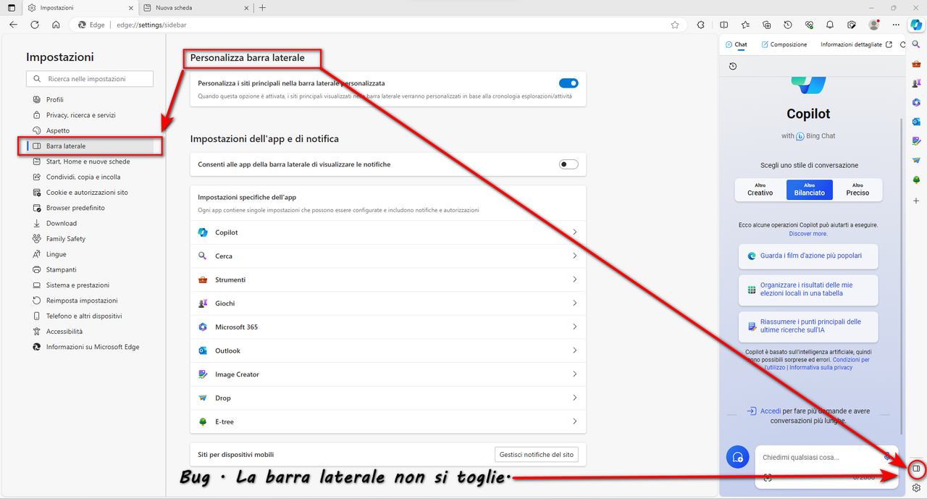927x499 pixels.
Task: Open the Settings and more ellipsis menu
Action: [896, 24]
